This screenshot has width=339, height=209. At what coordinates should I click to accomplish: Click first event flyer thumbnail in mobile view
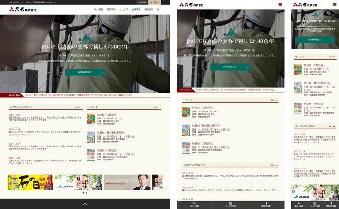pyautogui.click(x=298, y=70)
